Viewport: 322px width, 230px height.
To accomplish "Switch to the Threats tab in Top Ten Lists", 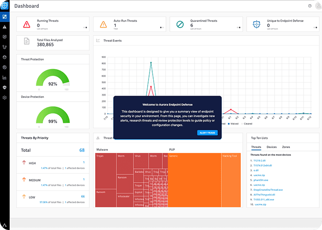I will (256, 147).
